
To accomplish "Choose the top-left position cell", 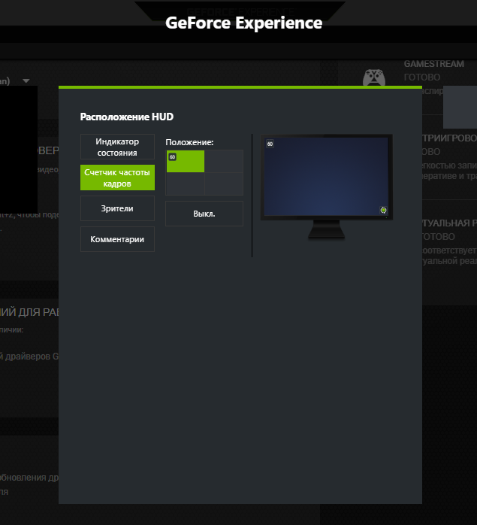I will 186,162.
